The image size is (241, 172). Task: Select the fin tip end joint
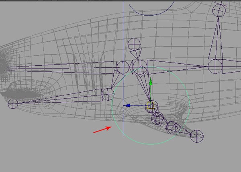pos(197,136)
